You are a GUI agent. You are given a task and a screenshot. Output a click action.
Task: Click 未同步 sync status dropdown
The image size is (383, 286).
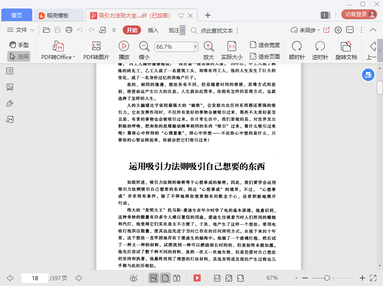click(305, 30)
